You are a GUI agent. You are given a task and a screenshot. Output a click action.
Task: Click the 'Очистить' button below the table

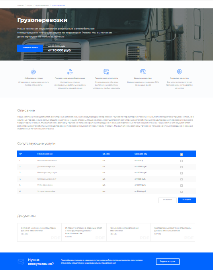(x=168, y=200)
